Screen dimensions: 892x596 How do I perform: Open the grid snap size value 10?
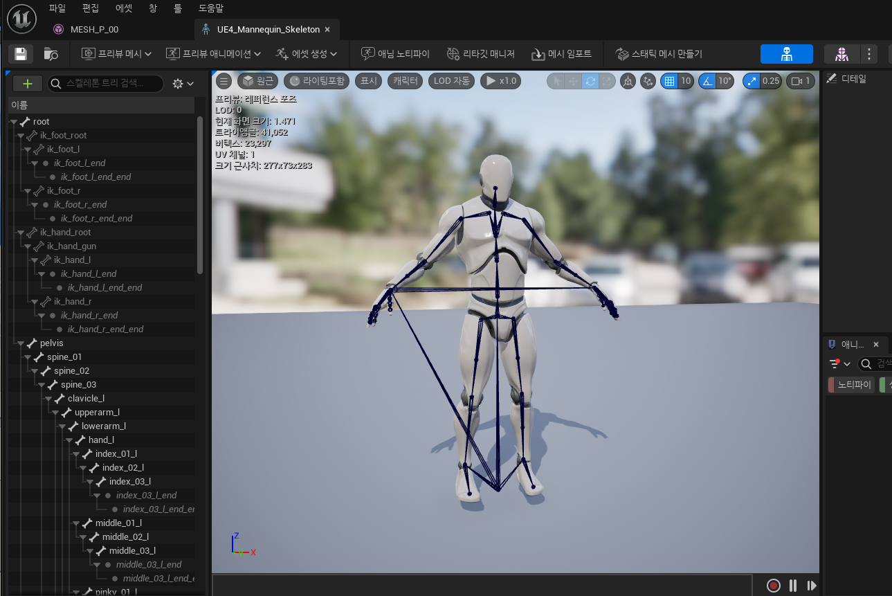(686, 81)
